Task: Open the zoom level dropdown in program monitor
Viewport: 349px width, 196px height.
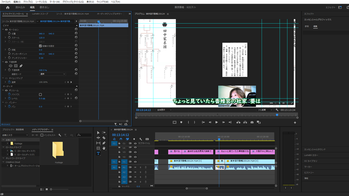Action: pyautogui.click(x=164, y=110)
